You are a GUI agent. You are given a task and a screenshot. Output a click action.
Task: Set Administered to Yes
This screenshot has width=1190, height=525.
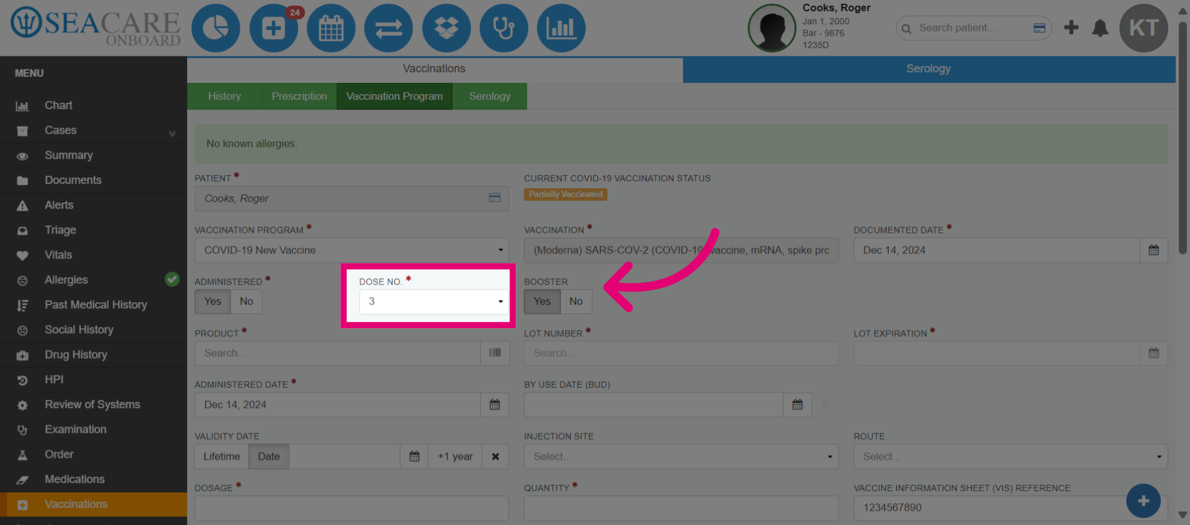213,302
